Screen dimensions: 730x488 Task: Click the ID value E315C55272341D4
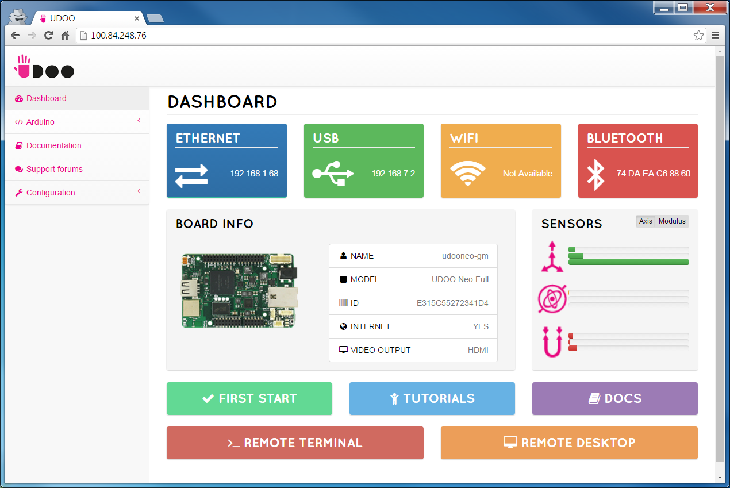pyautogui.click(x=453, y=303)
